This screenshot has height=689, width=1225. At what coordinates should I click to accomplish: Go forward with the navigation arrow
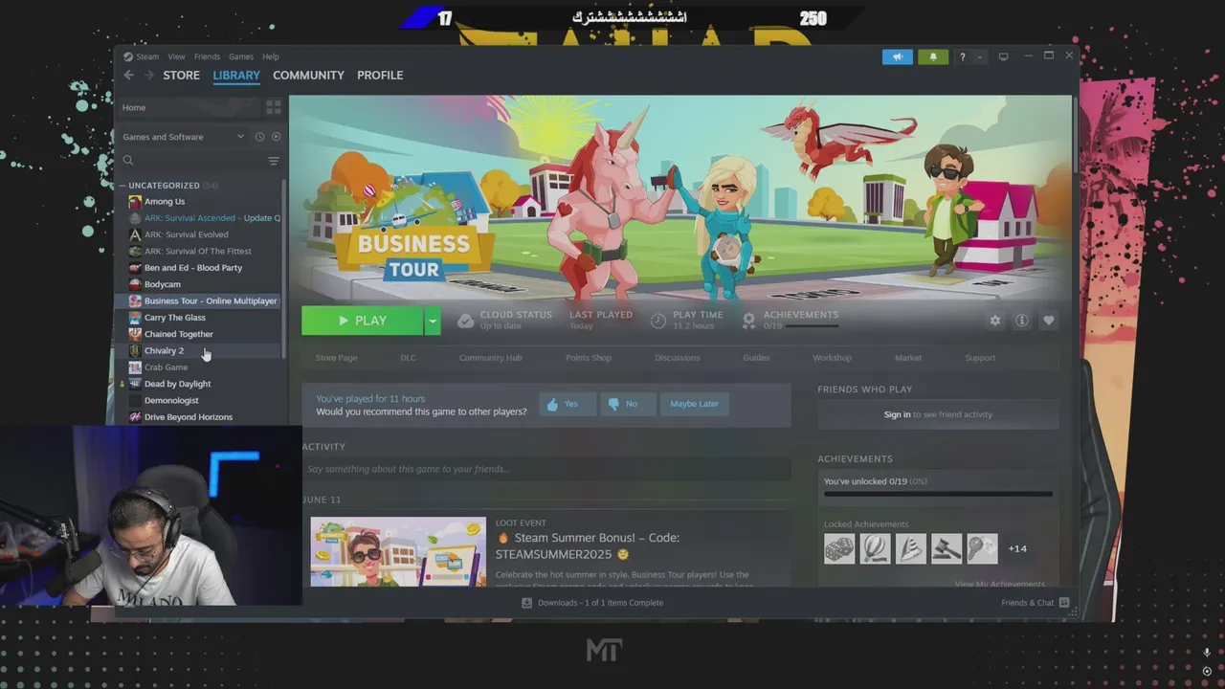[x=148, y=76]
